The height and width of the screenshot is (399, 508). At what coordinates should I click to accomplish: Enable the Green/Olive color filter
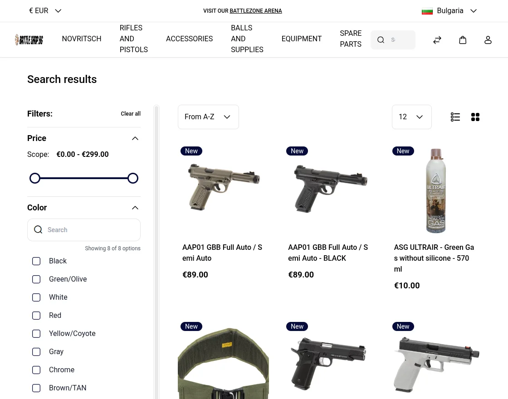pyautogui.click(x=36, y=279)
